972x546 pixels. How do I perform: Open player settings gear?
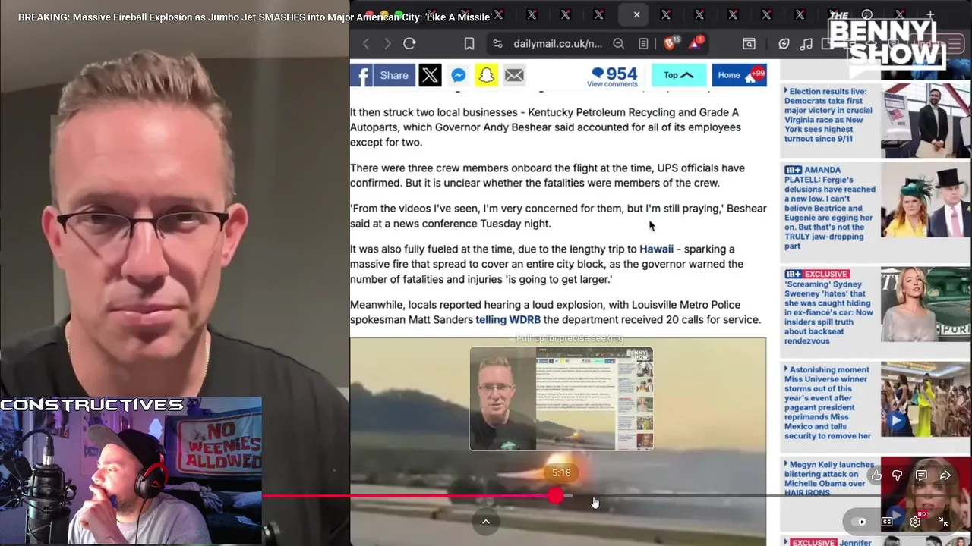click(915, 522)
